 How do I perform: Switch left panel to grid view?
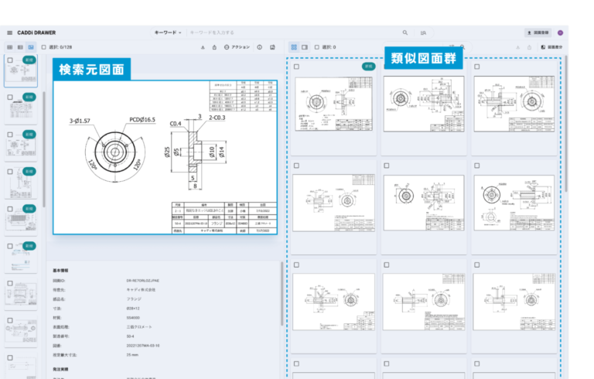coord(10,47)
